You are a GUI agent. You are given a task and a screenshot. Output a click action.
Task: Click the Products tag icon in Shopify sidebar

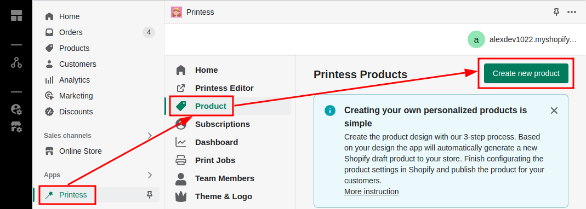click(49, 48)
